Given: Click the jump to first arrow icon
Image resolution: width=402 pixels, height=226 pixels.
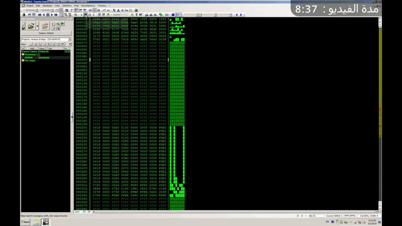Looking at the screenshot, I should point(39,15).
